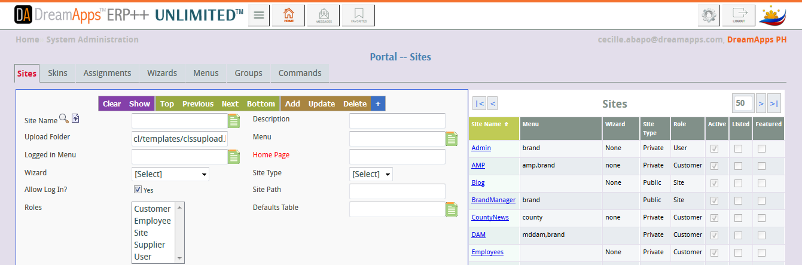The height and width of the screenshot is (265, 802).
Task: Open the BrandManager site link
Action: click(493, 200)
